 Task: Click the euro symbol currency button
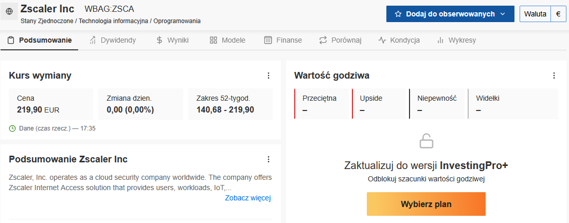tap(558, 14)
